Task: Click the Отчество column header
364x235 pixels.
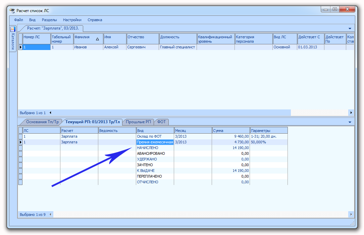Action: (143, 39)
